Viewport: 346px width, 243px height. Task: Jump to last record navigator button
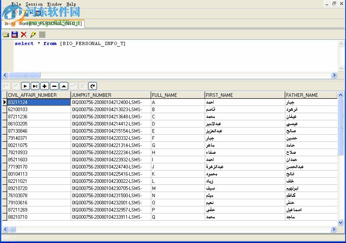35,86
